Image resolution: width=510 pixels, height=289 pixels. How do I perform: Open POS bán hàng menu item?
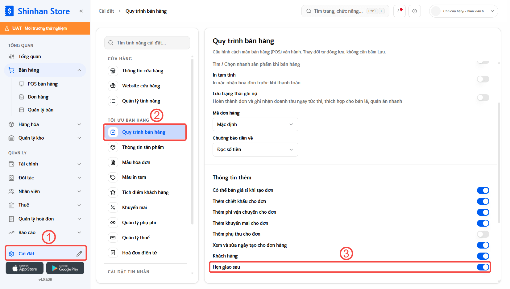[x=43, y=84]
